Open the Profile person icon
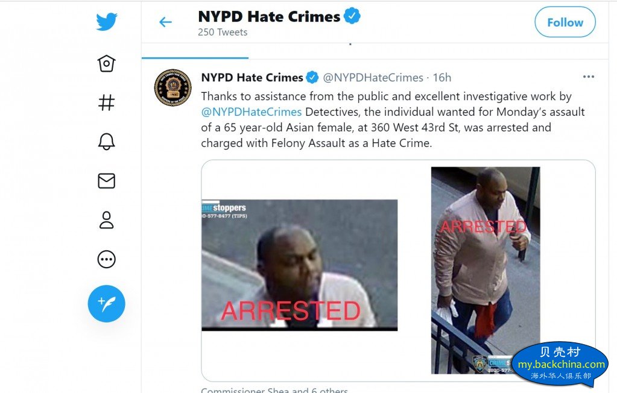 (106, 220)
